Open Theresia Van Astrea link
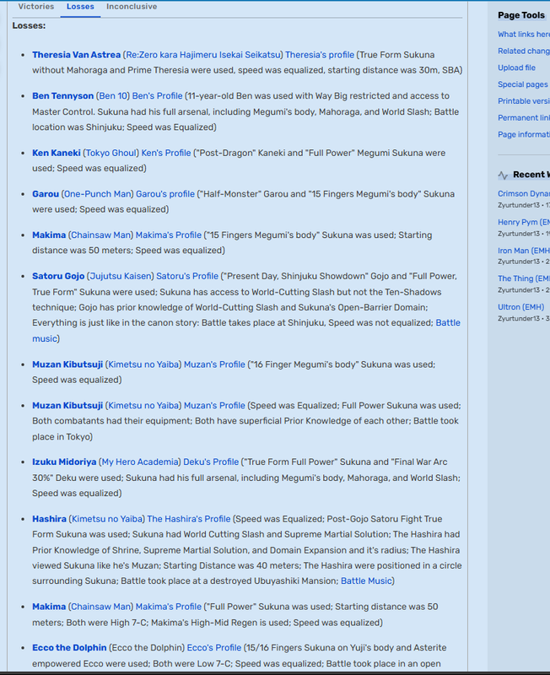 click(x=76, y=55)
